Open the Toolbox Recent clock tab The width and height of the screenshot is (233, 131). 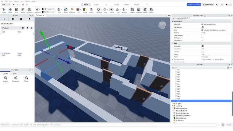21,19
